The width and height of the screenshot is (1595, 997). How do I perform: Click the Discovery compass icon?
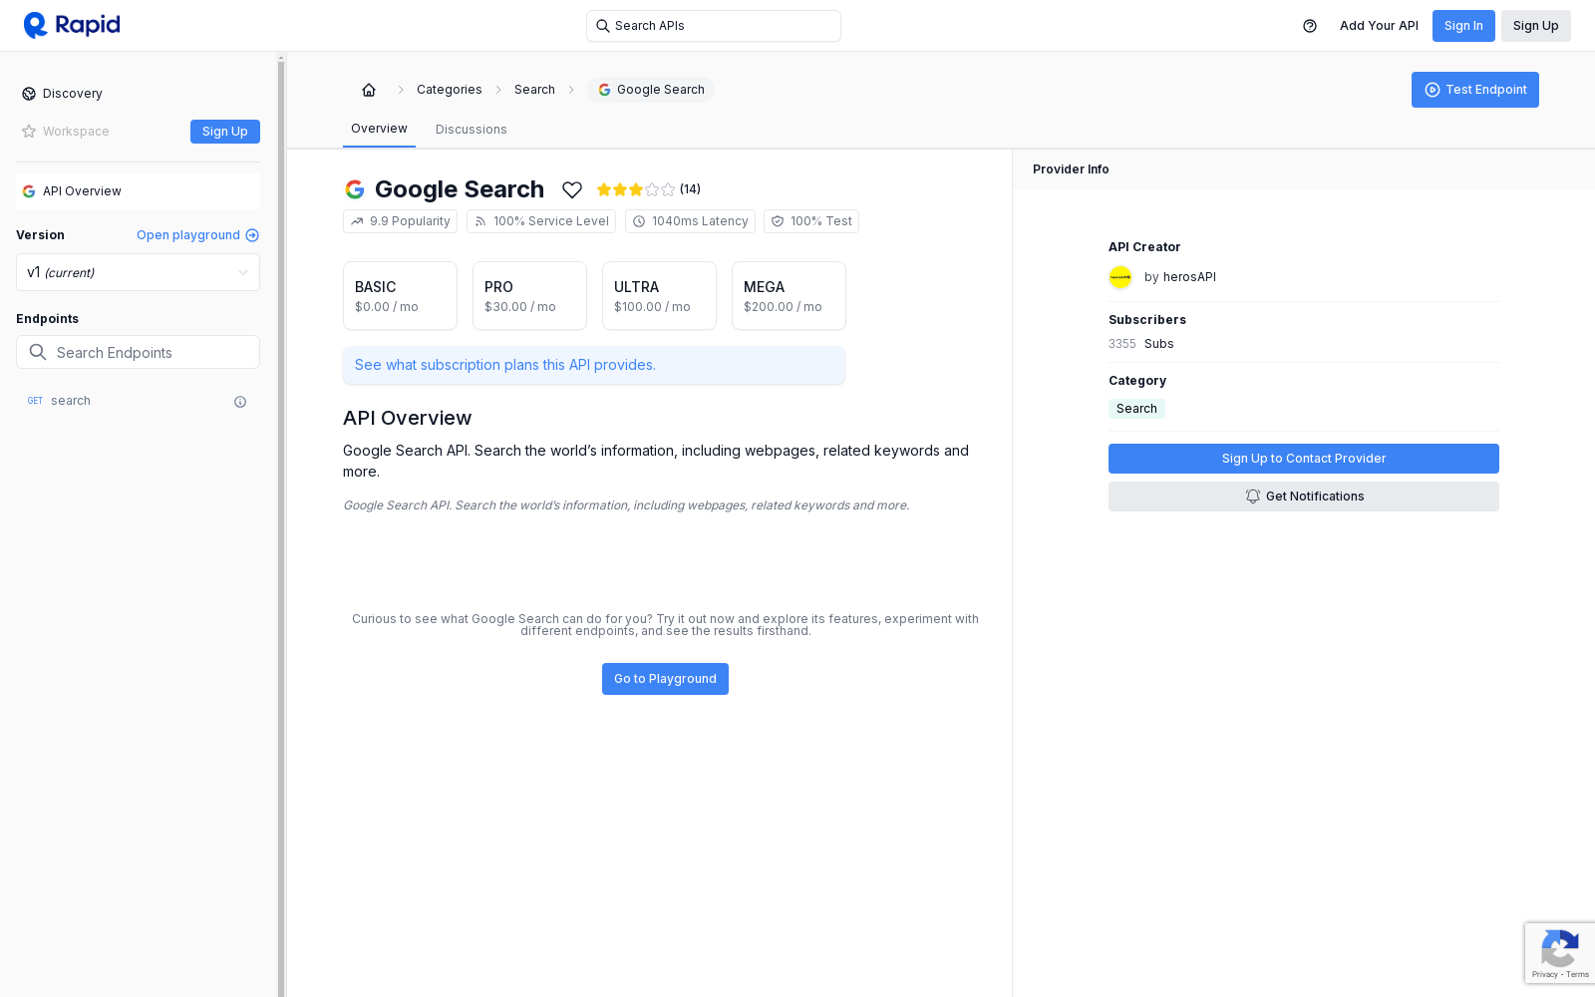[29, 94]
